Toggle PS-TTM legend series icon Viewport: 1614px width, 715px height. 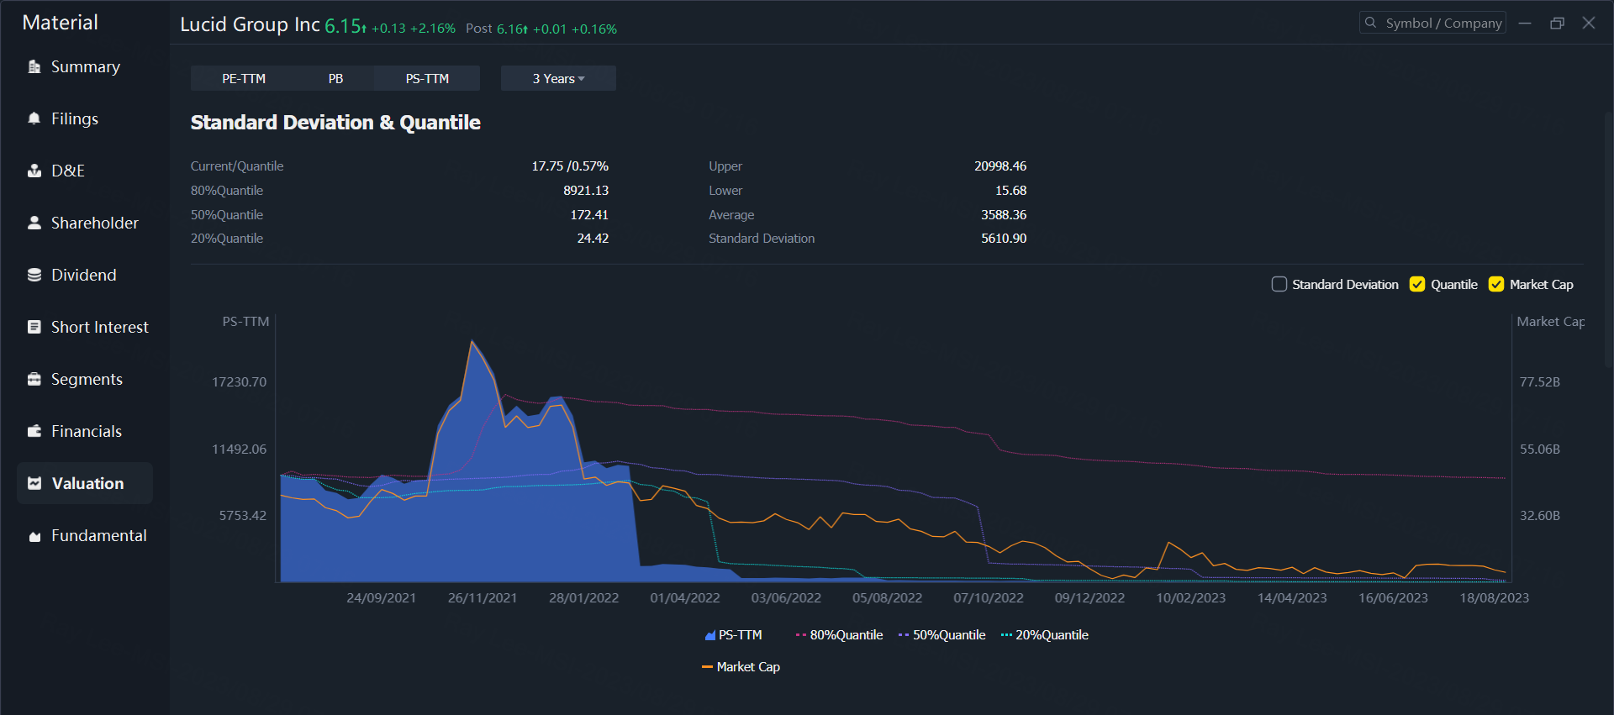tap(709, 635)
